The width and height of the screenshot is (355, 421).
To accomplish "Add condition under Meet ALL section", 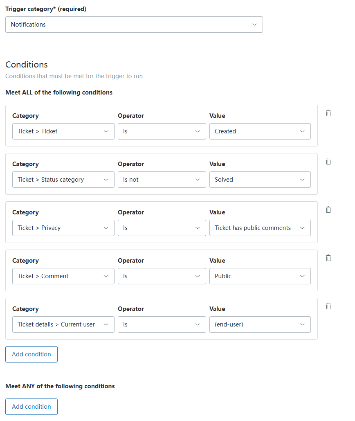I will click(31, 354).
